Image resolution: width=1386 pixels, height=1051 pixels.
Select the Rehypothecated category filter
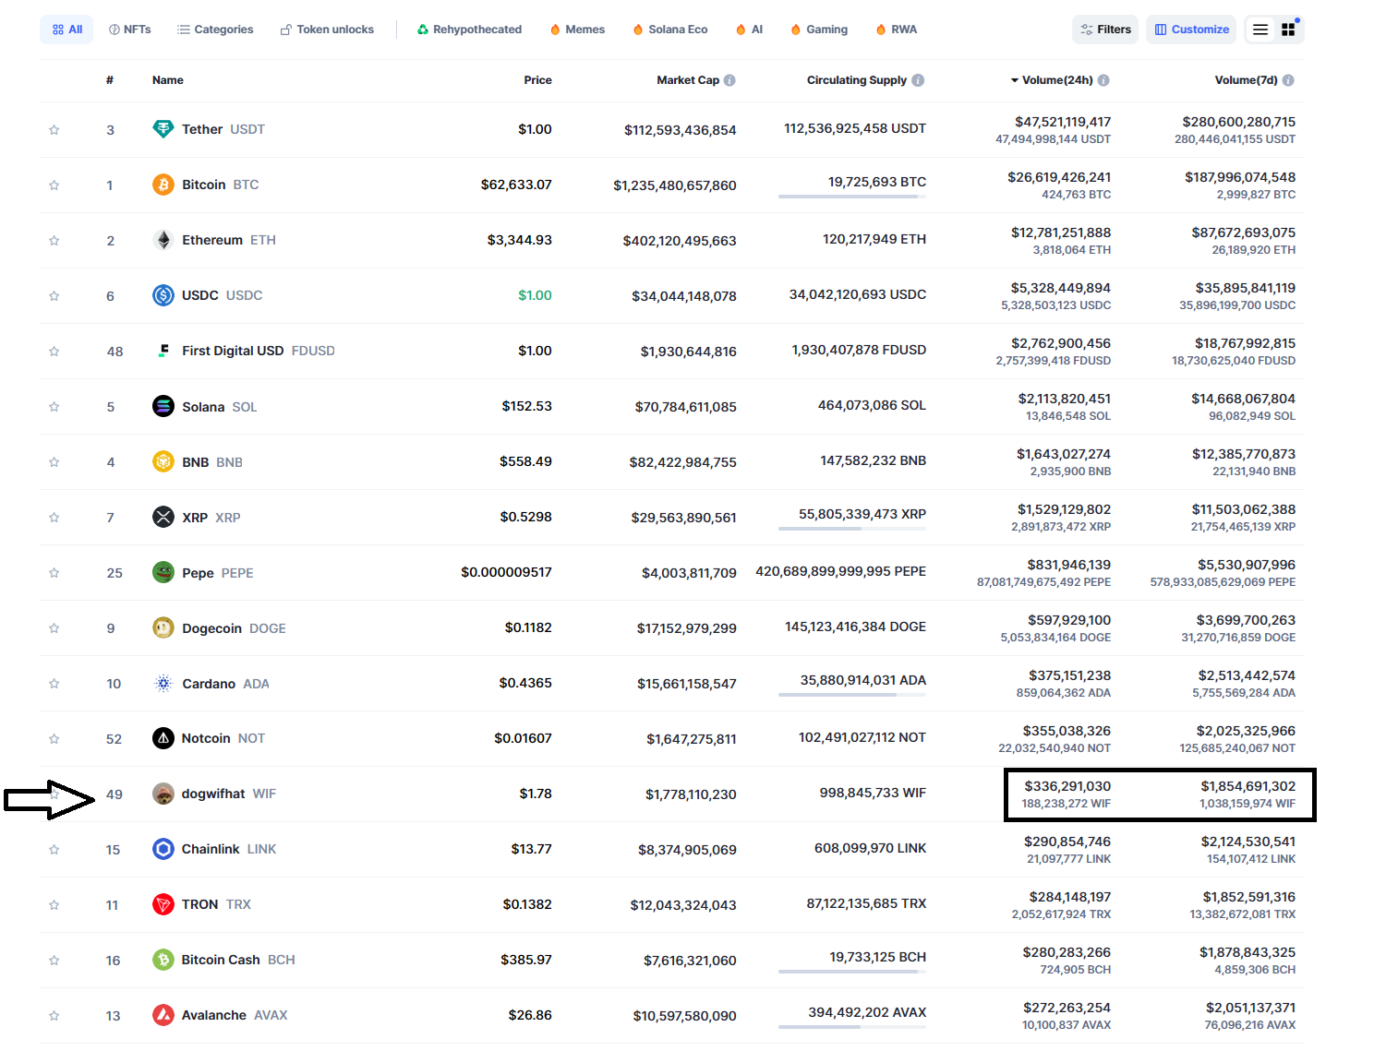[x=469, y=30]
